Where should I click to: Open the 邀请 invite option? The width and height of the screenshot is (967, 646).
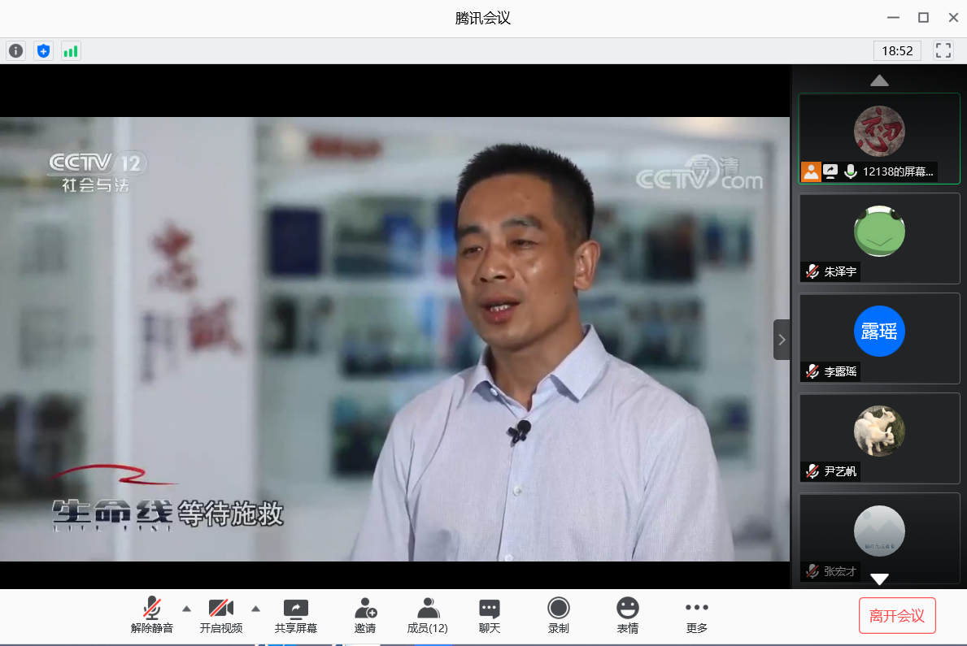[365, 615]
